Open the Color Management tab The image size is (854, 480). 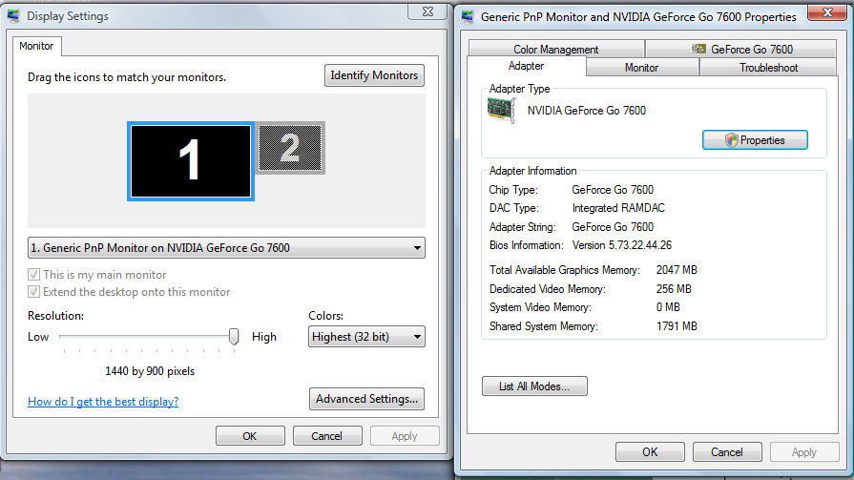(556, 49)
